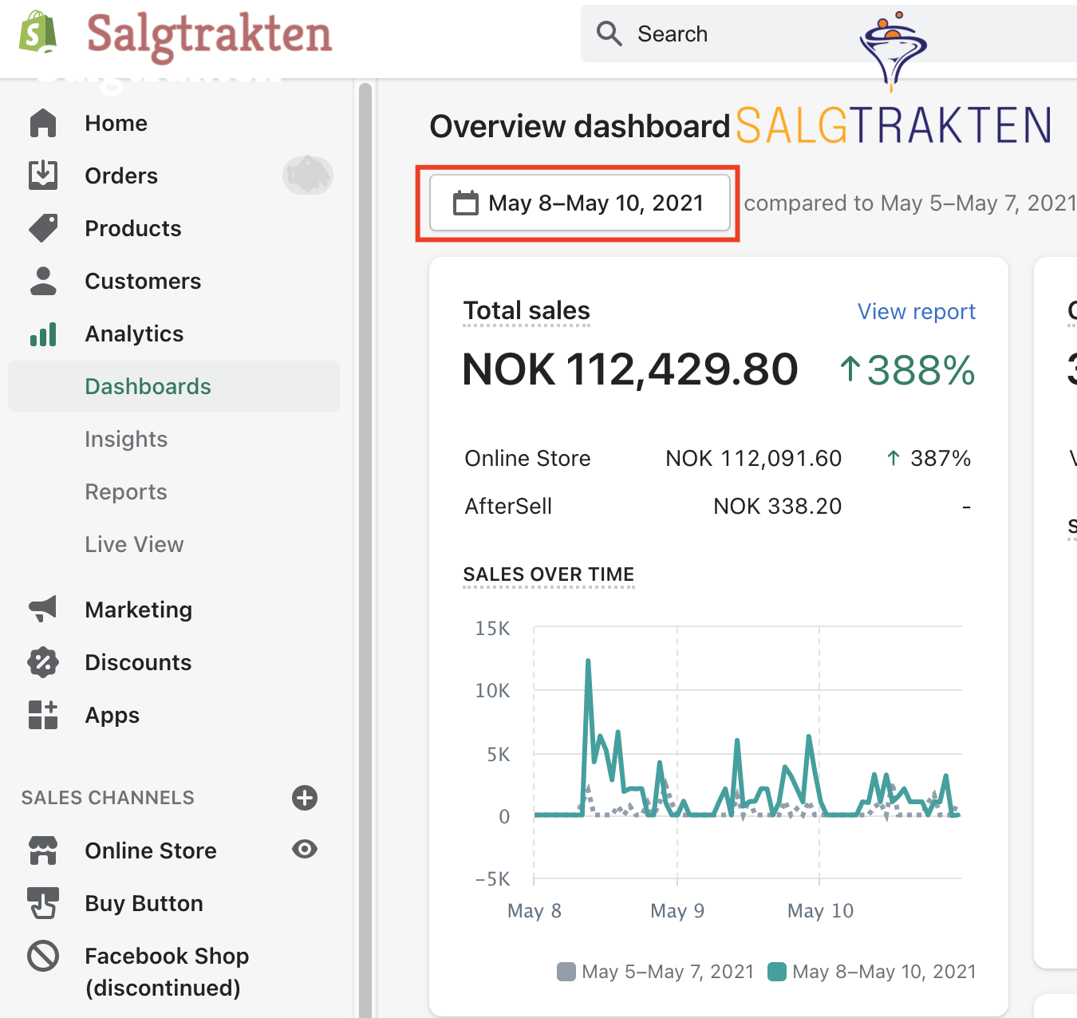Click the Analytics bar chart icon

[43, 333]
